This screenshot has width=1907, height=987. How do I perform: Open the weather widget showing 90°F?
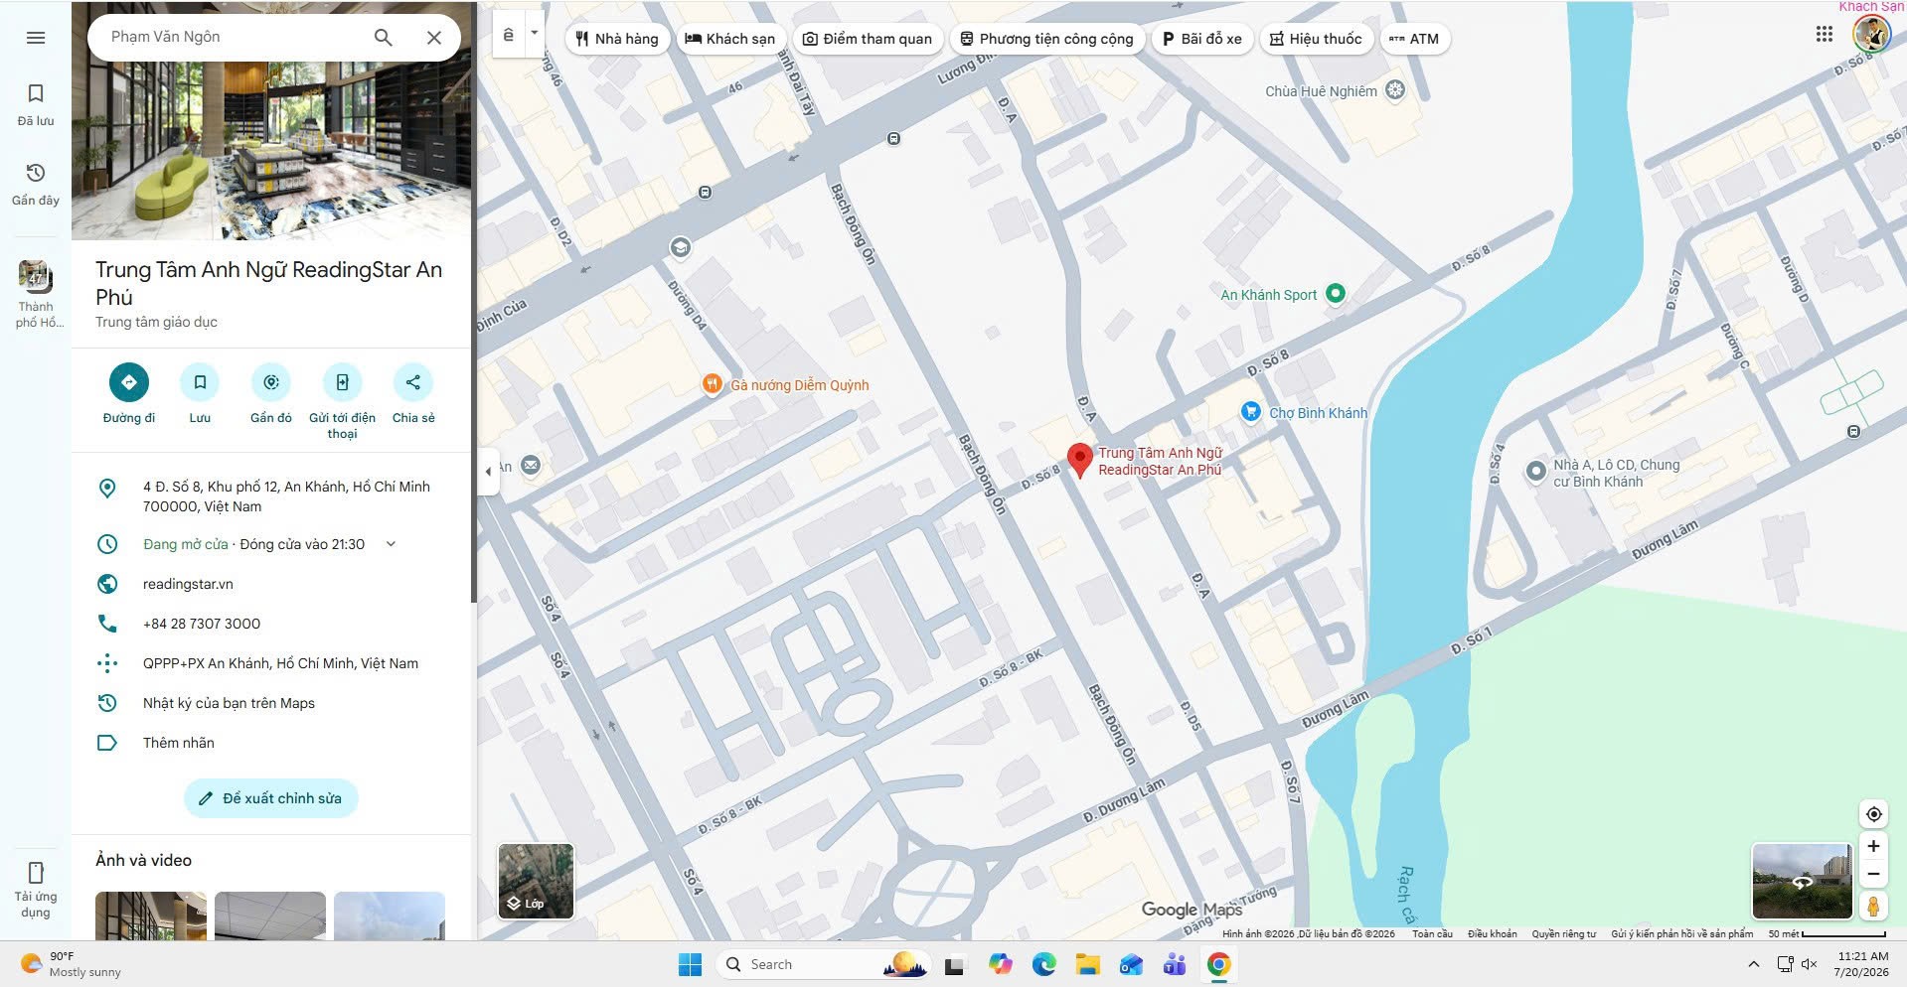coord(70,964)
